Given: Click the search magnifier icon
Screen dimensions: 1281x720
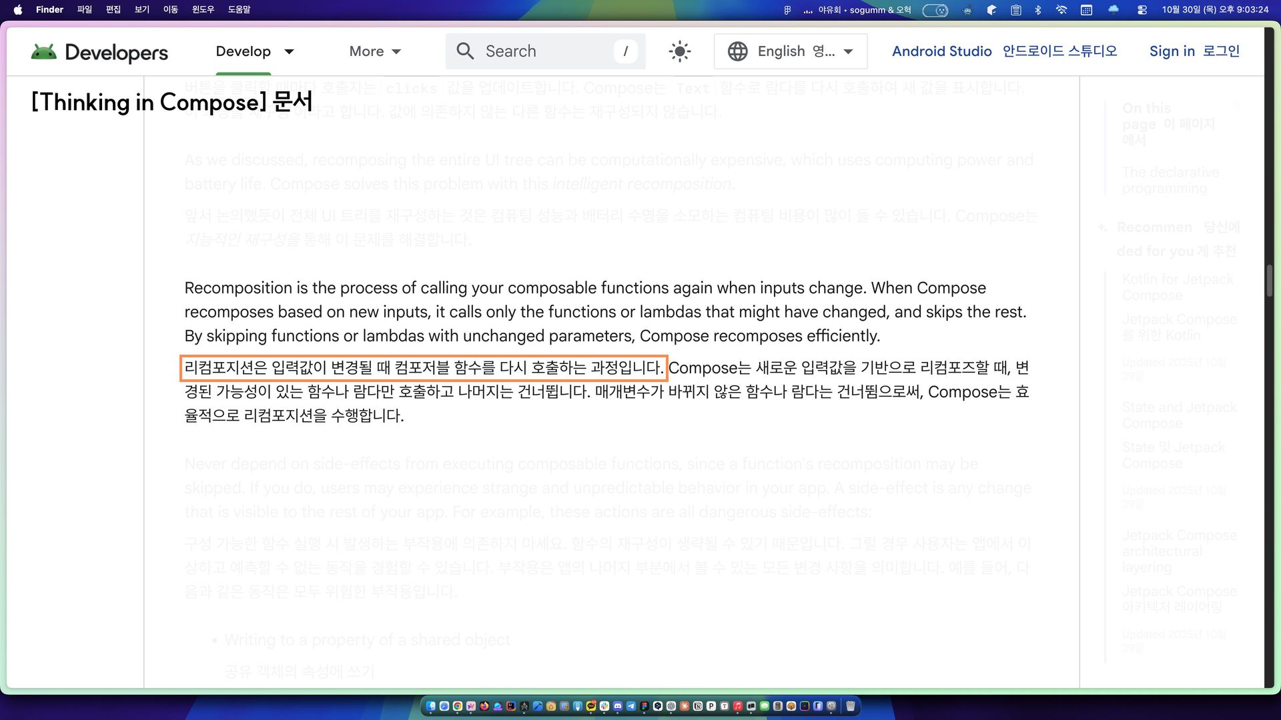Looking at the screenshot, I should coord(465,51).
